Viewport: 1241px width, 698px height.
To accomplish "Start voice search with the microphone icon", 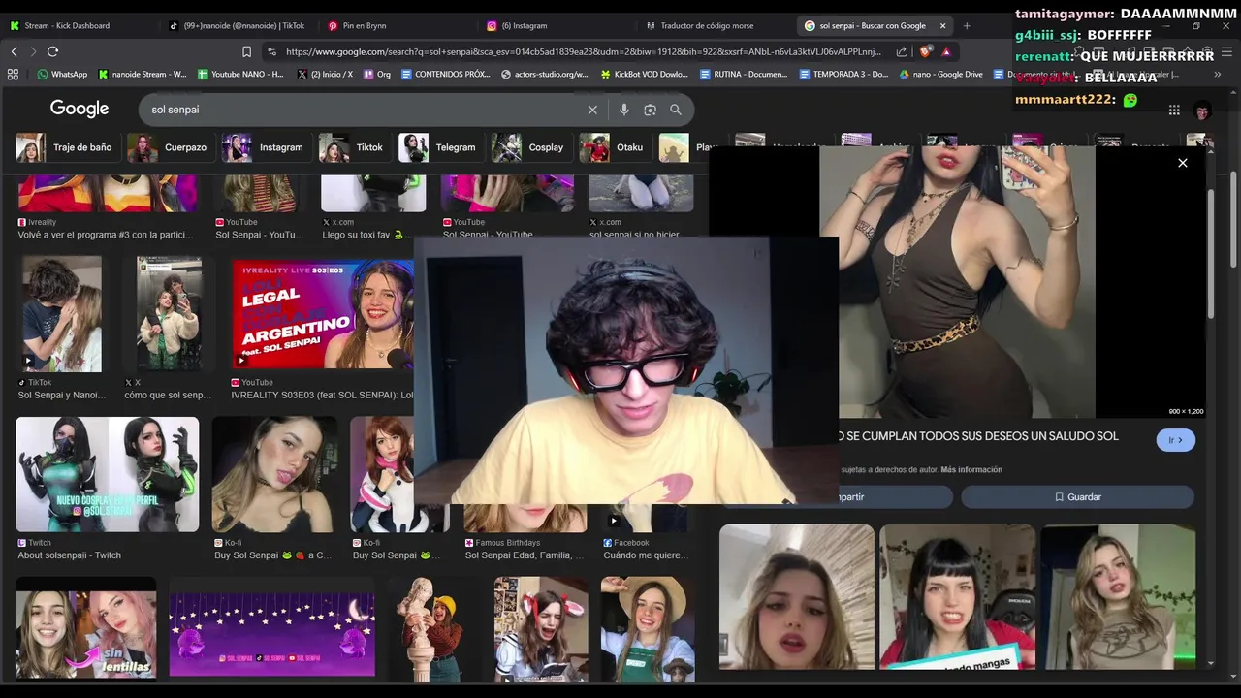I will click(x=624, y=110).
